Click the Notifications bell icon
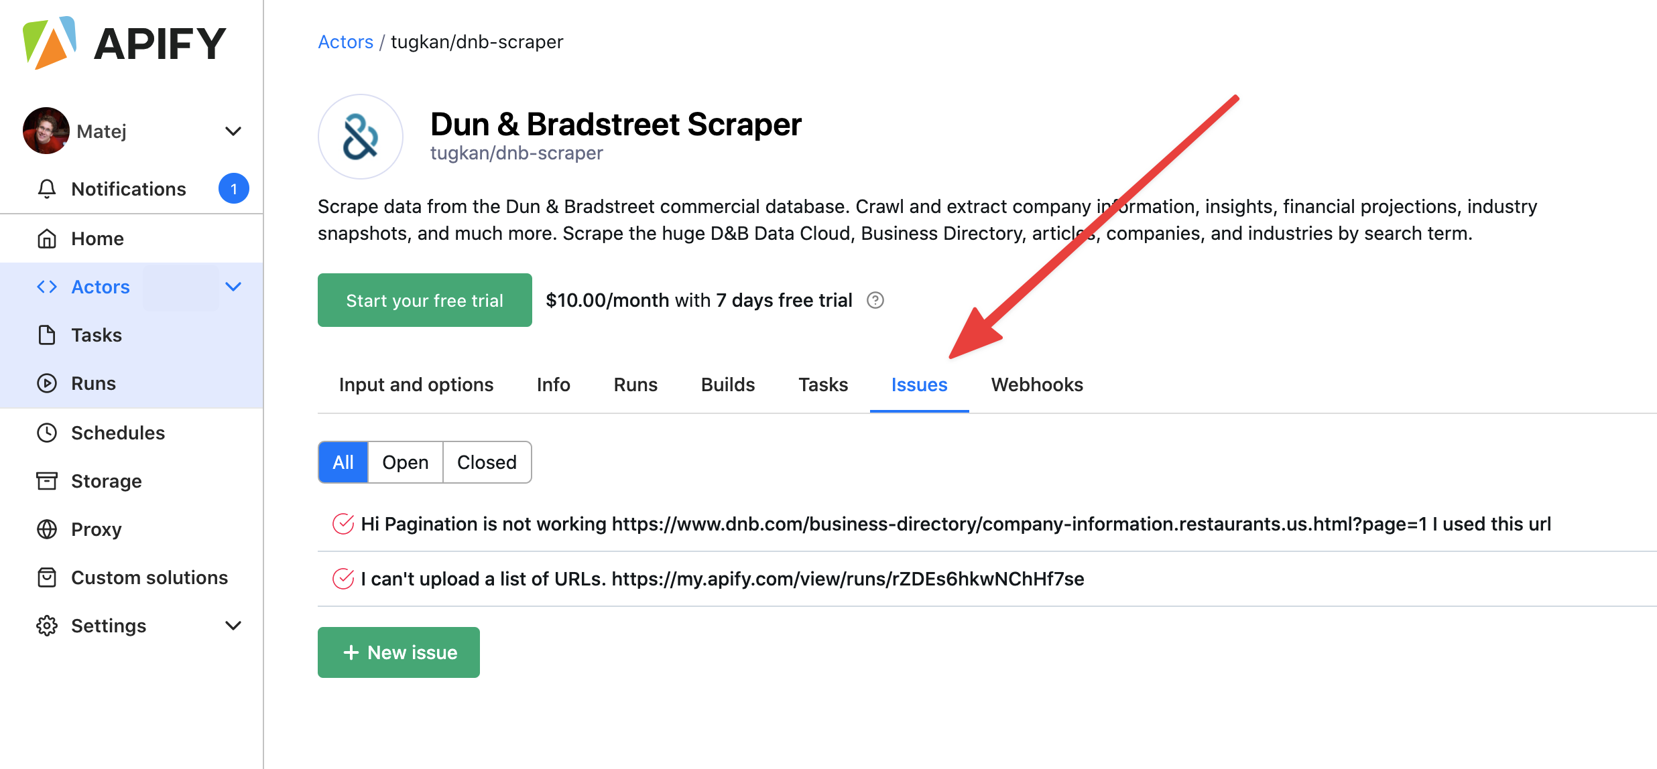This screenshot has width=1657, height=769. 47,189
